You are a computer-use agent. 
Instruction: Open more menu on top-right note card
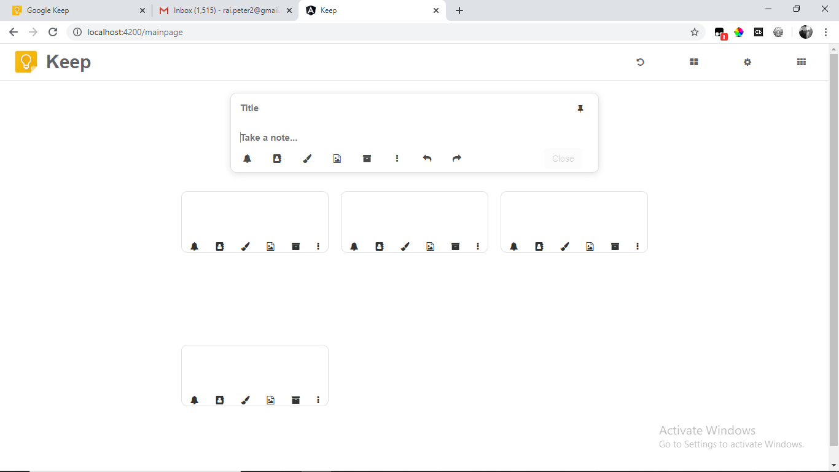638,246
